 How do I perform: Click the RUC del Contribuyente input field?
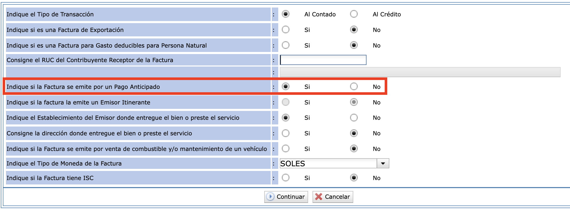click(x=323, y=60)
